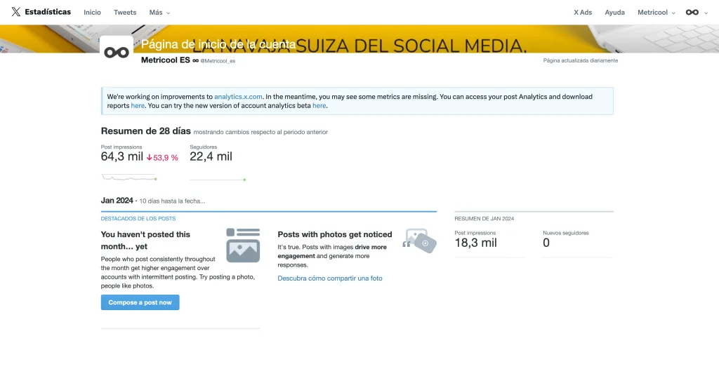Select the 18,3 mil post impressions figure

(475, 243)
